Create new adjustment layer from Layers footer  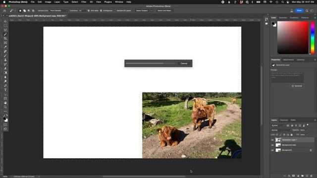coord(298,176)
